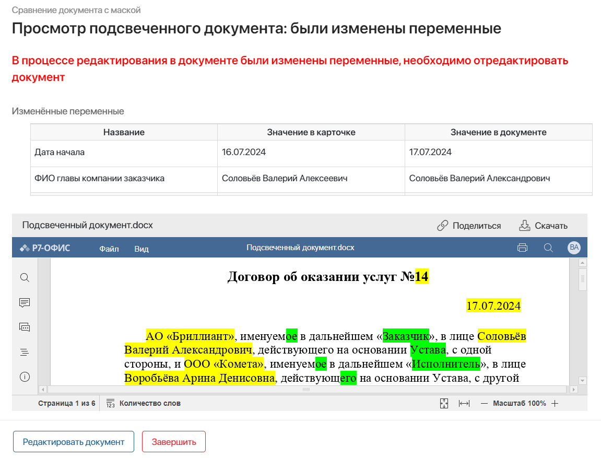
Task: Click highlighted АО «Бриллиант» text
Action: [190, 336]
